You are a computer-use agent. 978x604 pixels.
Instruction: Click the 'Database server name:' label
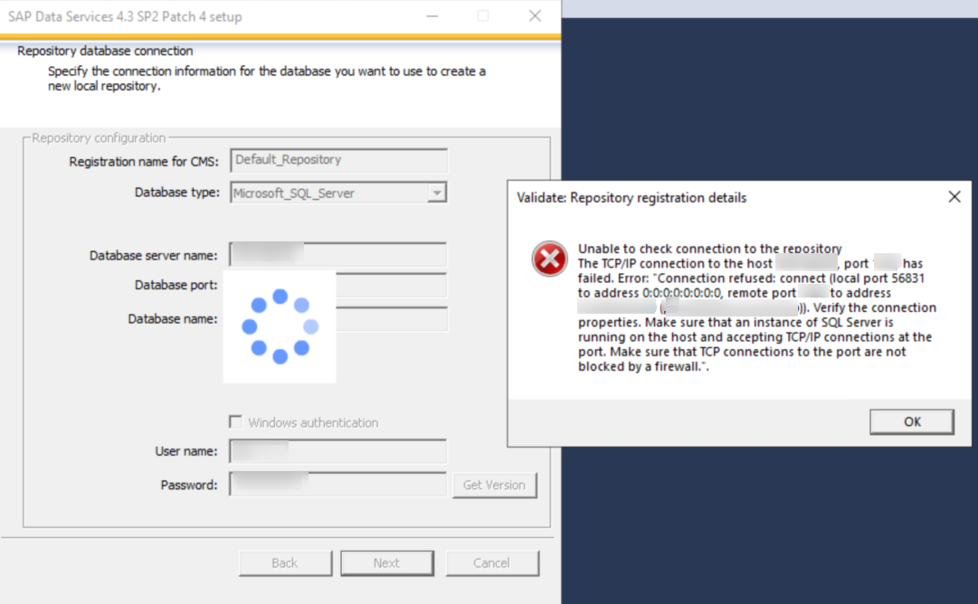[x=154, y=256]
